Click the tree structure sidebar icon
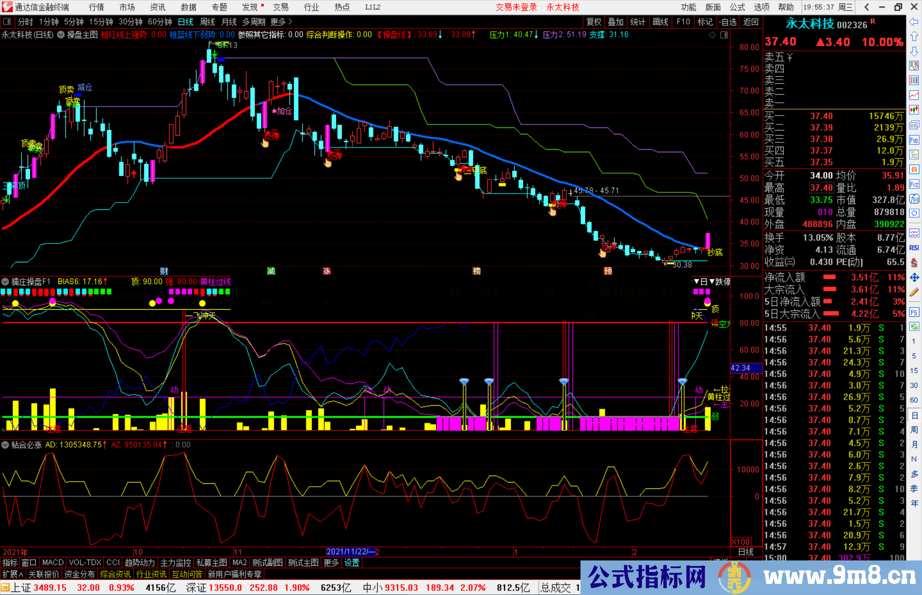 (x=914, y=154)
